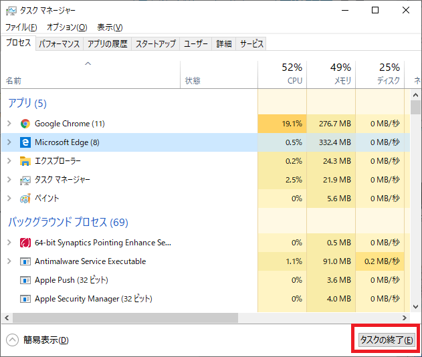Click the Synaptics Pointing Enhance icon
Viewport: 422px width, 357px height.
[25, 243]
